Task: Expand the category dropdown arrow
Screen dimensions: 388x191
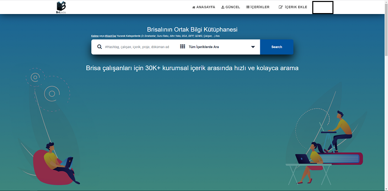Action: 253,47
